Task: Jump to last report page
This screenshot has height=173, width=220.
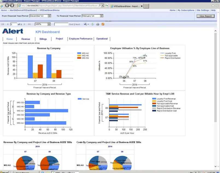Action: 29,24
